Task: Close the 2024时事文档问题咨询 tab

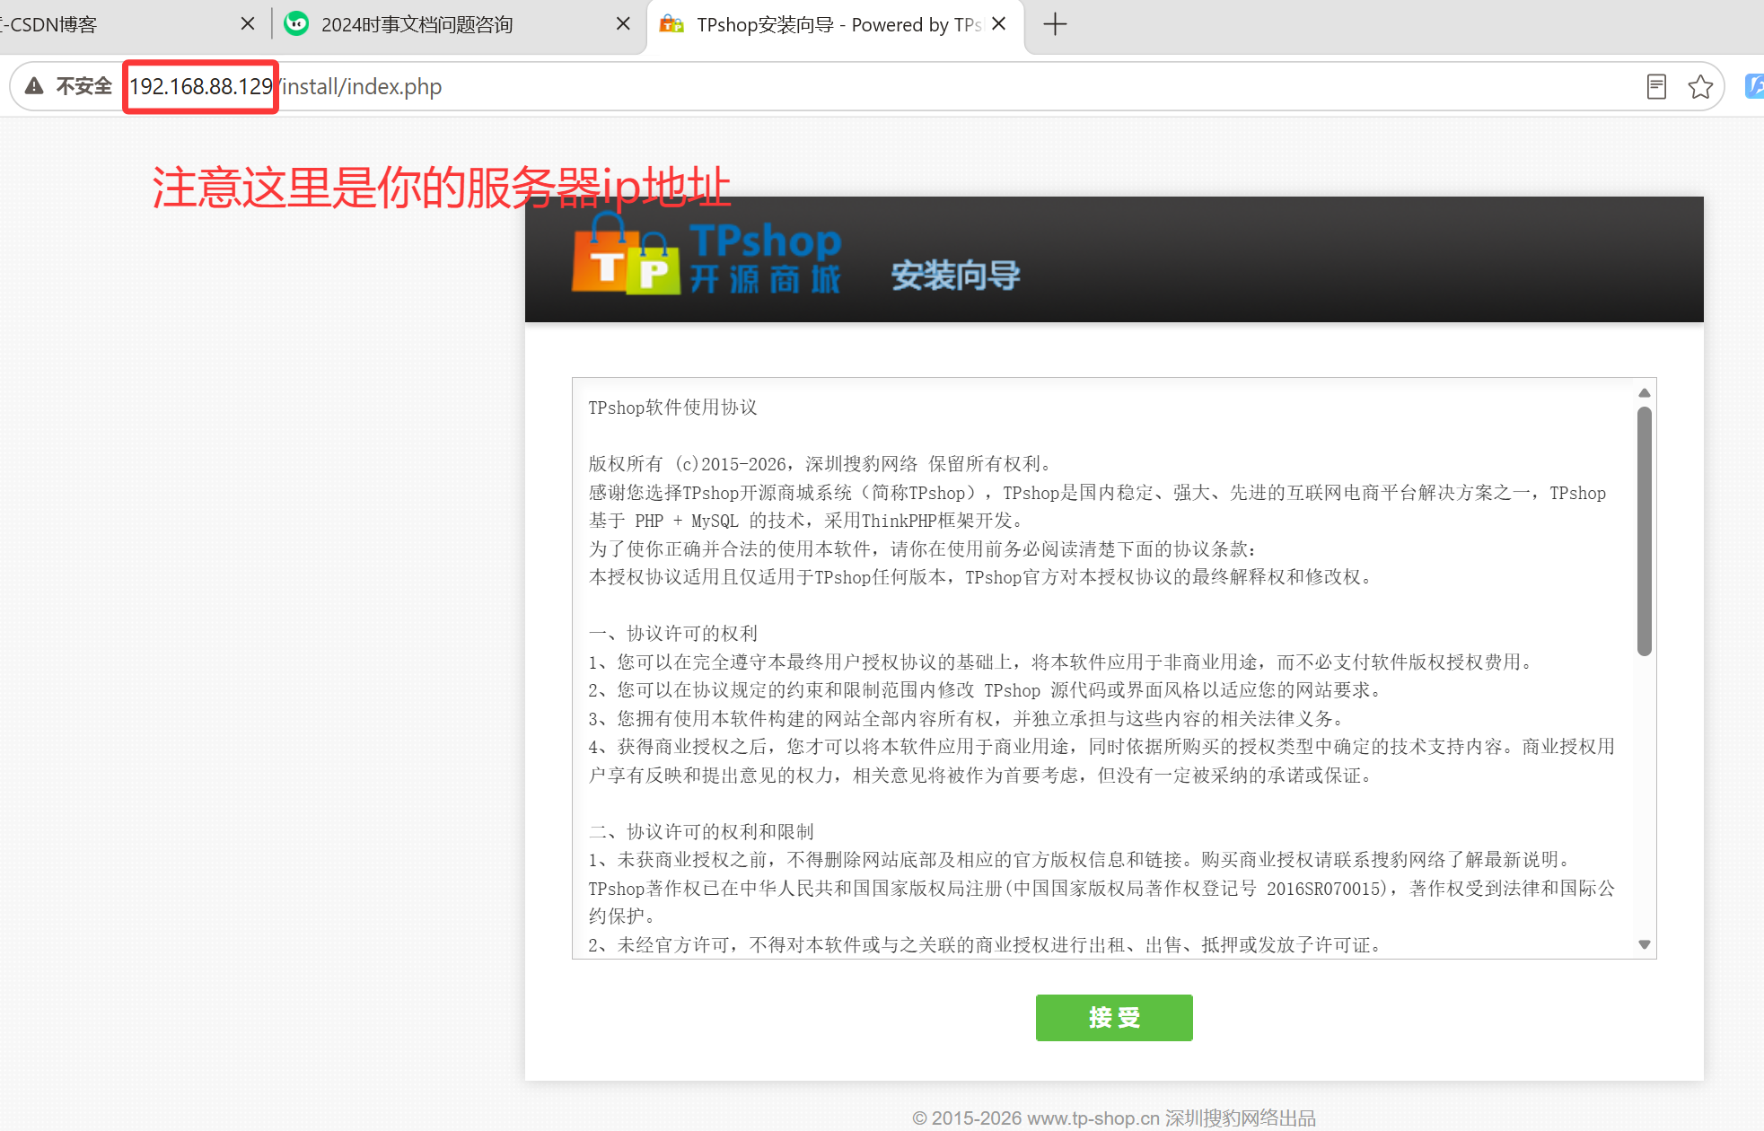Action: [623, 24]
